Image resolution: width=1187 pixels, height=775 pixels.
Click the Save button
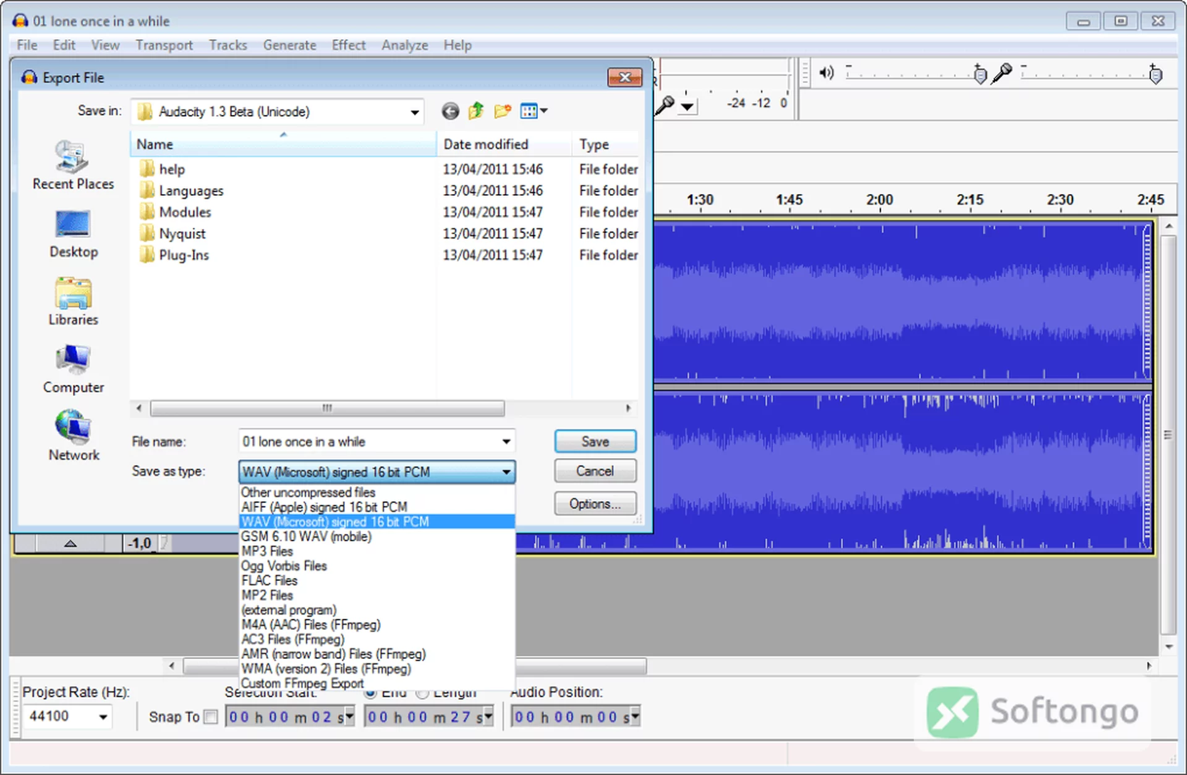tap(595, 441)
